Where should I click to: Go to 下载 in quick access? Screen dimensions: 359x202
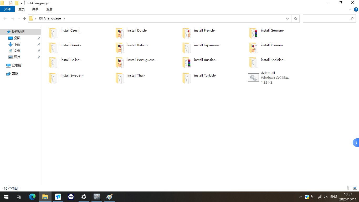point(17,44)
